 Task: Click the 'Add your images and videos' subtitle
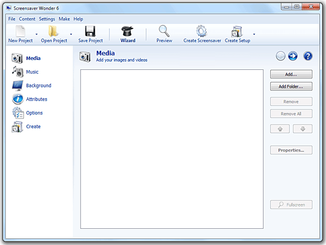[121, 60]
